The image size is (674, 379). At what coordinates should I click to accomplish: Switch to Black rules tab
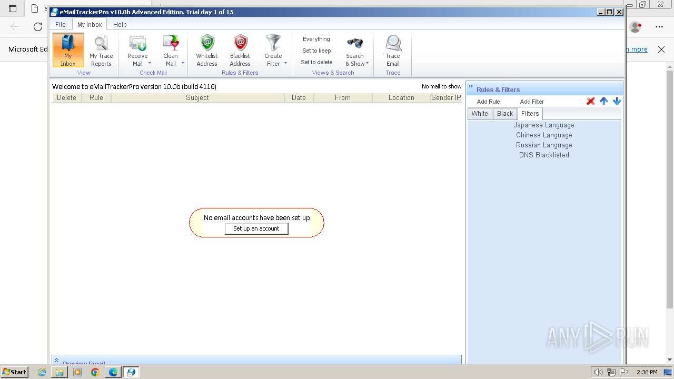pos(505,114)
